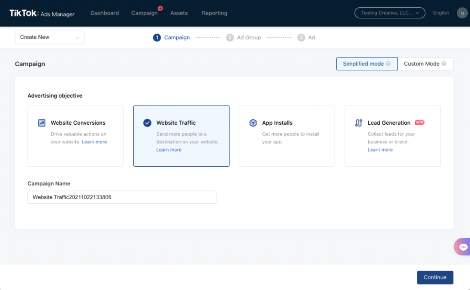Click the App Installs cube icon

click(x=253, y=123)
